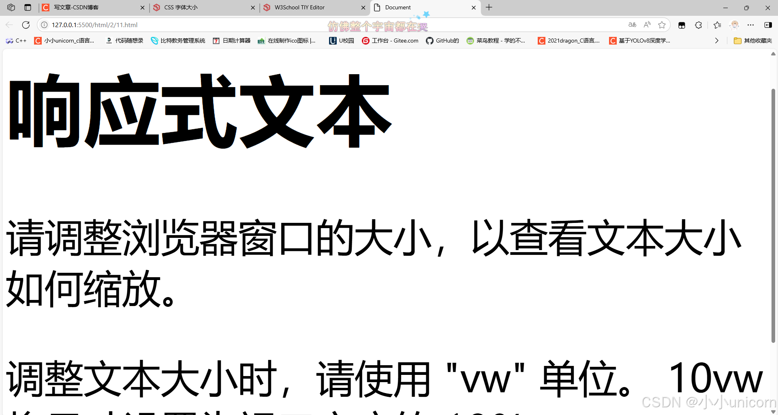Start the Read aloud icon
778x415 pixels.
647,25
